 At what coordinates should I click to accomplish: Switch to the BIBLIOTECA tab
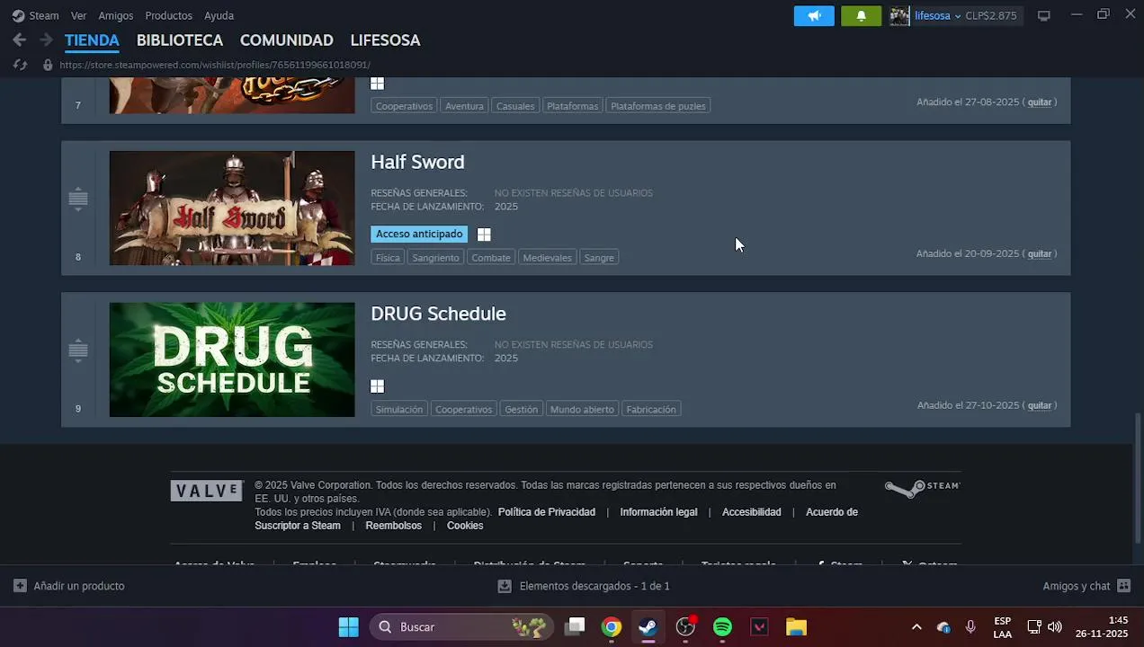coord(180,40)
